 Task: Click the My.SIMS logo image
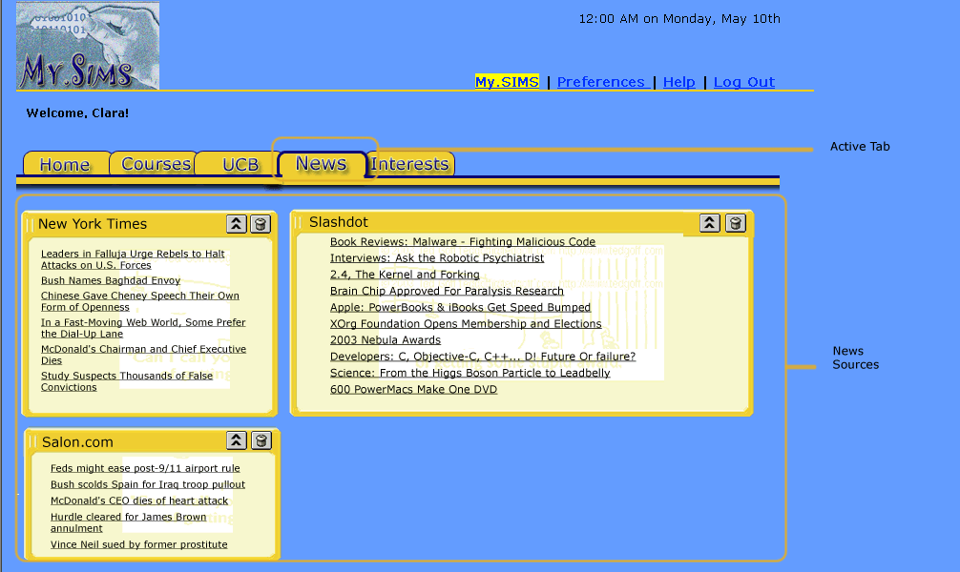88,45
